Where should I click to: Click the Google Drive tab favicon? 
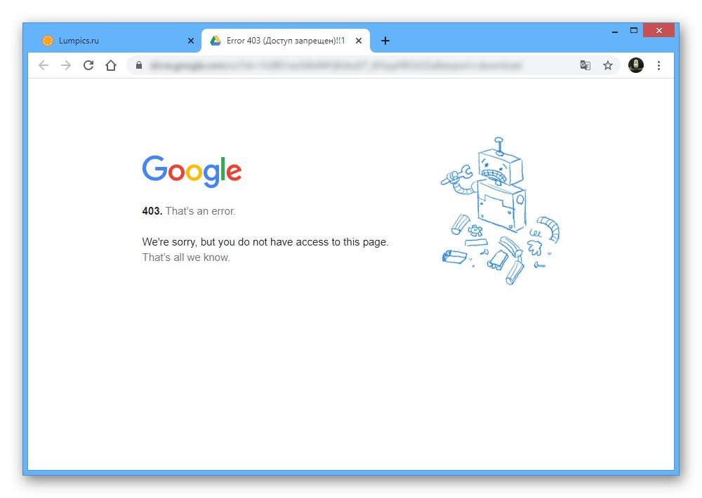click(216, 41)
